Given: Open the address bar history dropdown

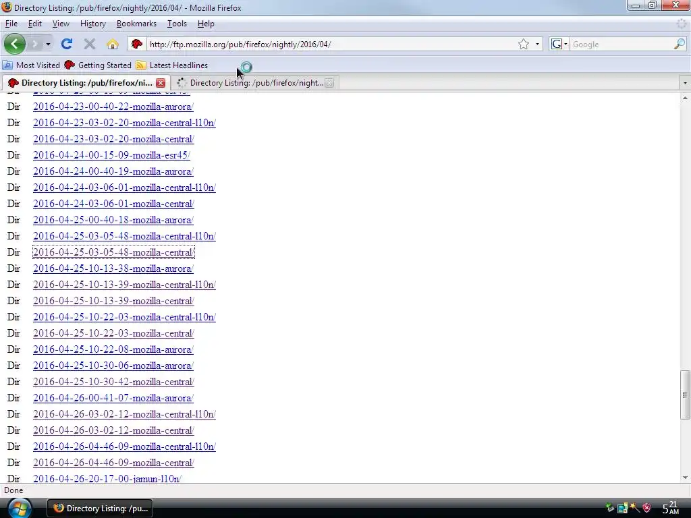Looking at the screenshot, I should click(x=537, y=44).
